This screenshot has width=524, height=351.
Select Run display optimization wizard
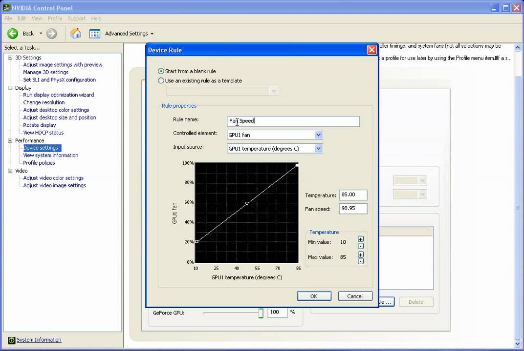(59, 95)
